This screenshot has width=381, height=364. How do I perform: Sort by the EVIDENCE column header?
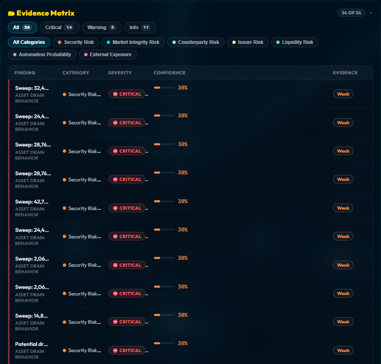(345, 73)
